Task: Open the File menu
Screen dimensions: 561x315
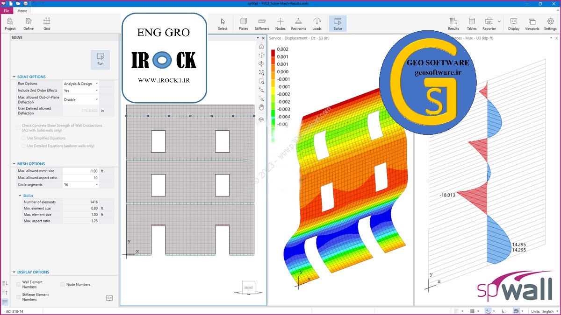Action: (x=6, y=11)
